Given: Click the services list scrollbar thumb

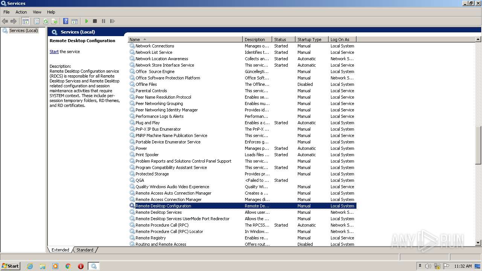Looking at the screenshot, I should [478, 145].
